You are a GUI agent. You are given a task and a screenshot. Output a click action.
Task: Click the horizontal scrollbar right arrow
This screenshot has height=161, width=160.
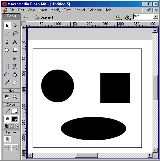point(150,155)
